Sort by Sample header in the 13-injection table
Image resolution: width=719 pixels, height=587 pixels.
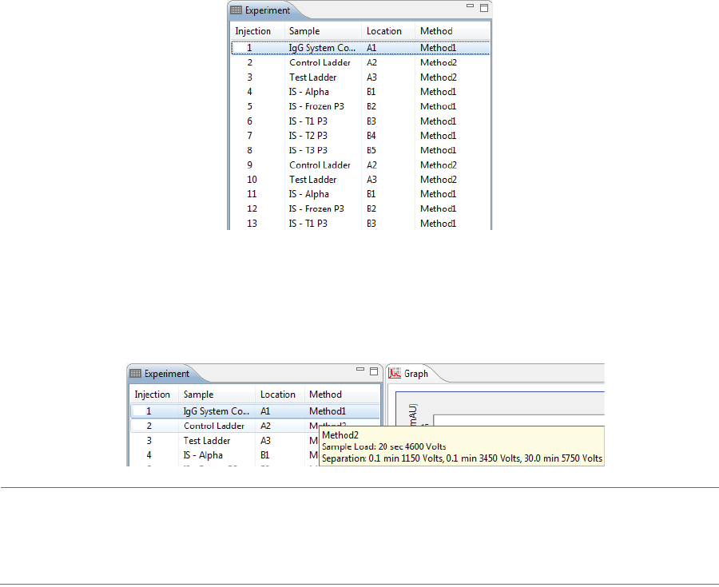[323, 31]
